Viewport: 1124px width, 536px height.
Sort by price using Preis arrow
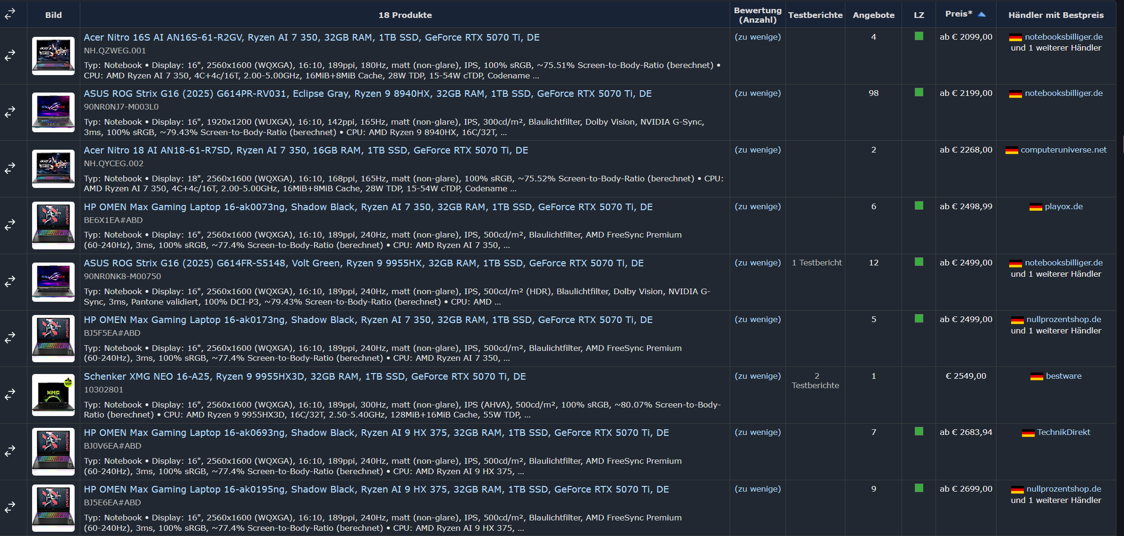point(982,14)
